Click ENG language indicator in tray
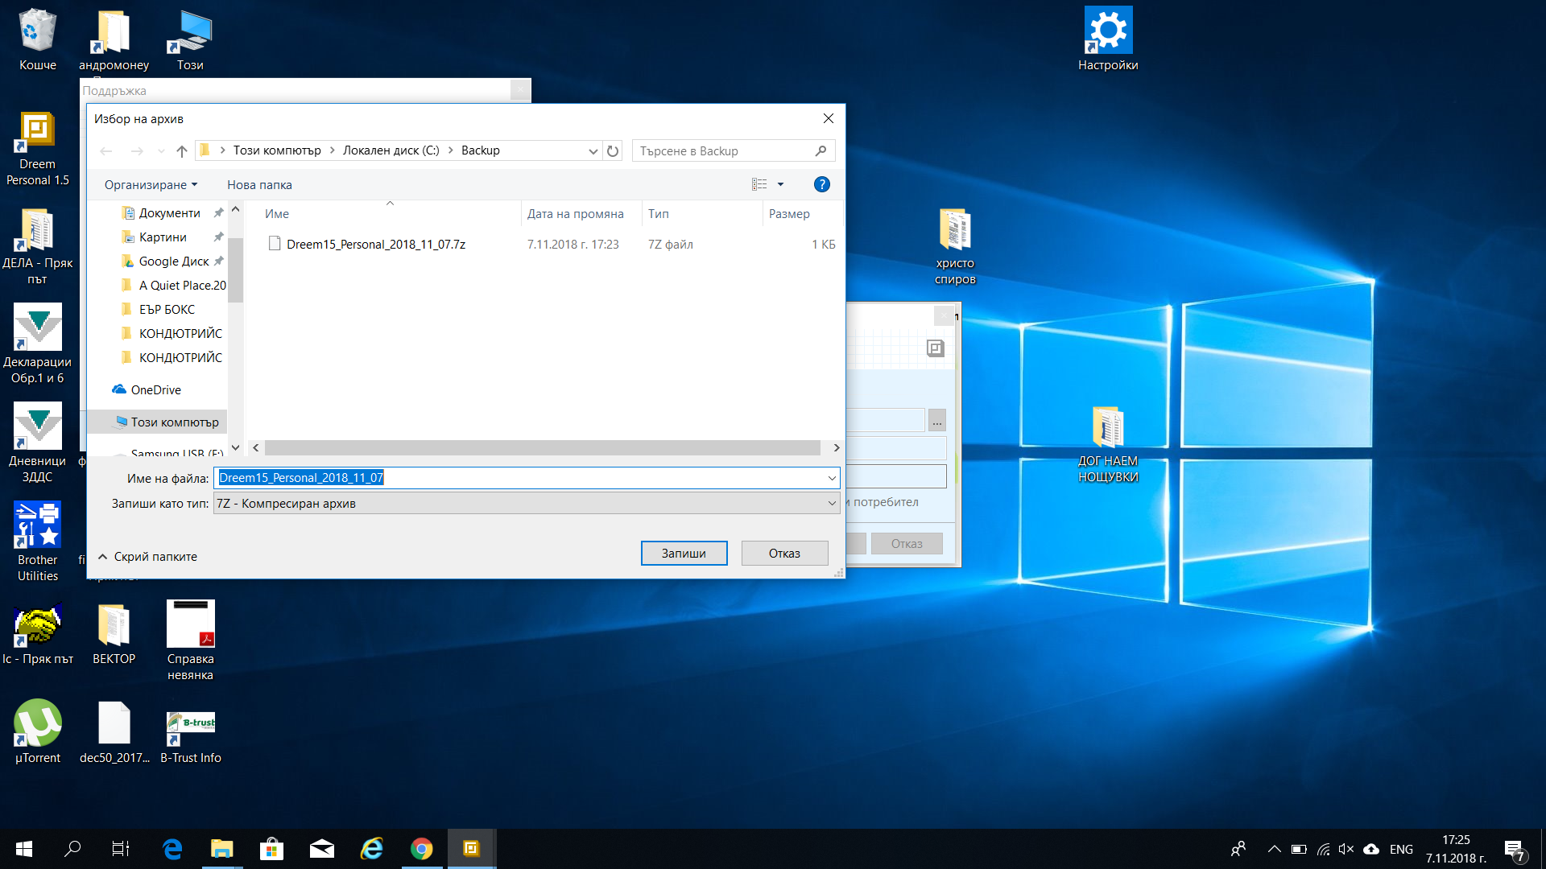Image resolution: width=1546 pixels, height=869 pixels. (1401, 849)
